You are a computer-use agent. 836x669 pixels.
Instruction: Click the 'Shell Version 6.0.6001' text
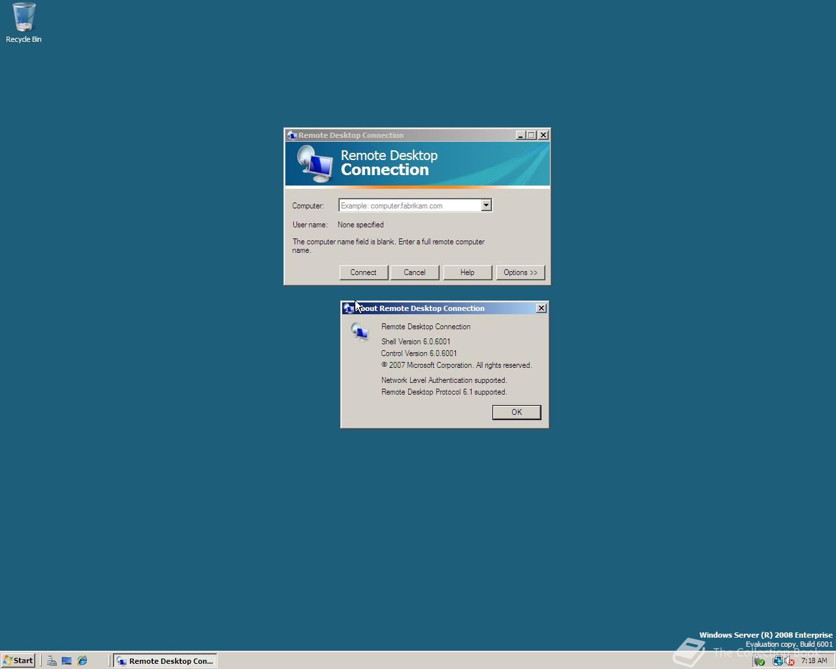pyautogui.click(x=416, y=342)
